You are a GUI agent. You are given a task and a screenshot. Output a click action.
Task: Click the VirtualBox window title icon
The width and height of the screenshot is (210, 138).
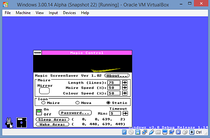(x=6, y=5)
